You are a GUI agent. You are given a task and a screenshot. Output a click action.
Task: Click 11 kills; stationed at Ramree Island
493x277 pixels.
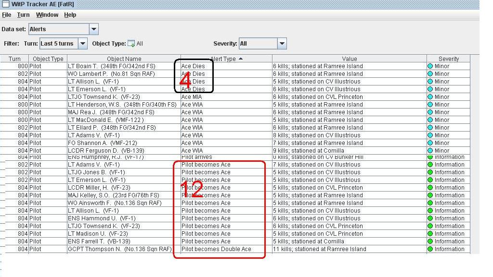click(x=320, y=249)
